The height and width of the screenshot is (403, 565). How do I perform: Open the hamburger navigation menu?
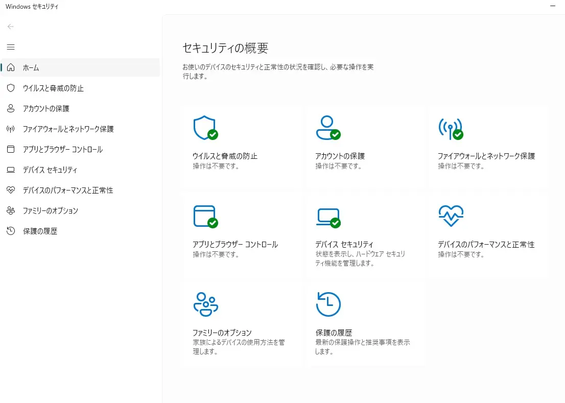point(11,47)
